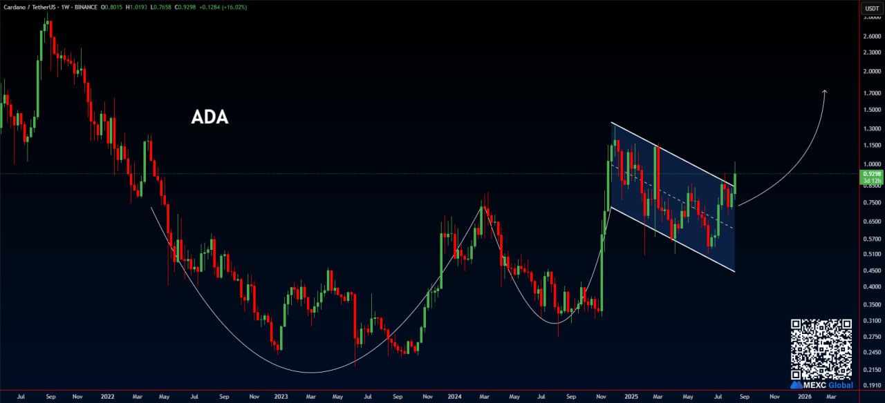Click the 2022 label on time axis
The width and height of the screenshot is (885, 403).
107,397
